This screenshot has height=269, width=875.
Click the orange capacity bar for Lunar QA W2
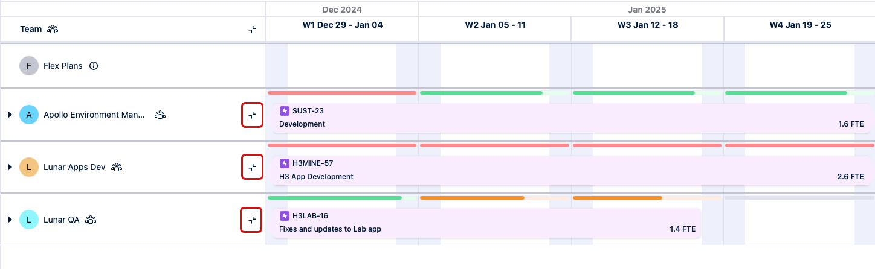(x=472, y=198)
